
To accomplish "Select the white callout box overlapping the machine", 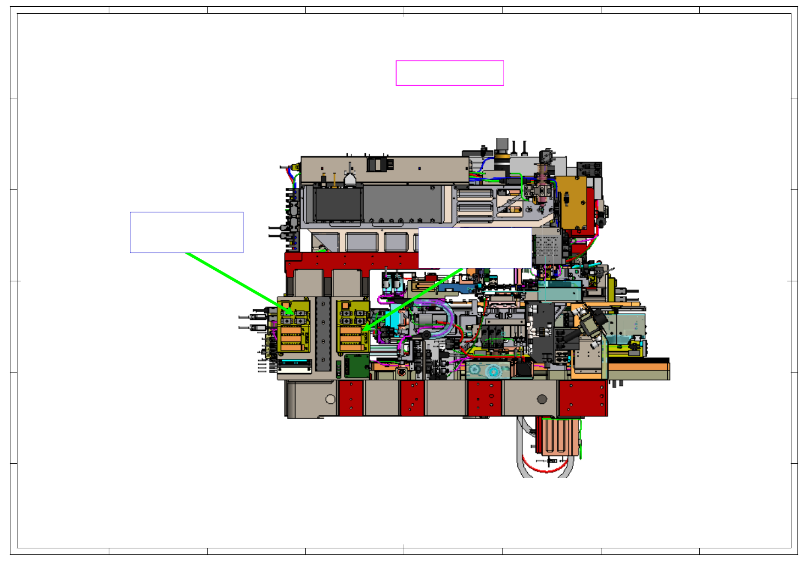I will (x=475, y=248).
